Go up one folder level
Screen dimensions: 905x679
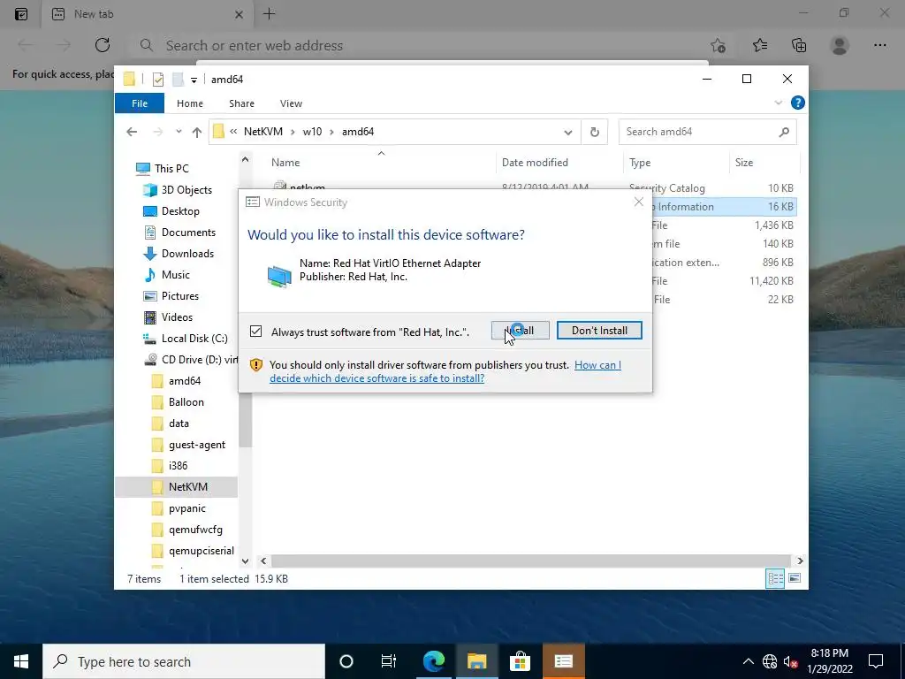tap(197, 133)
